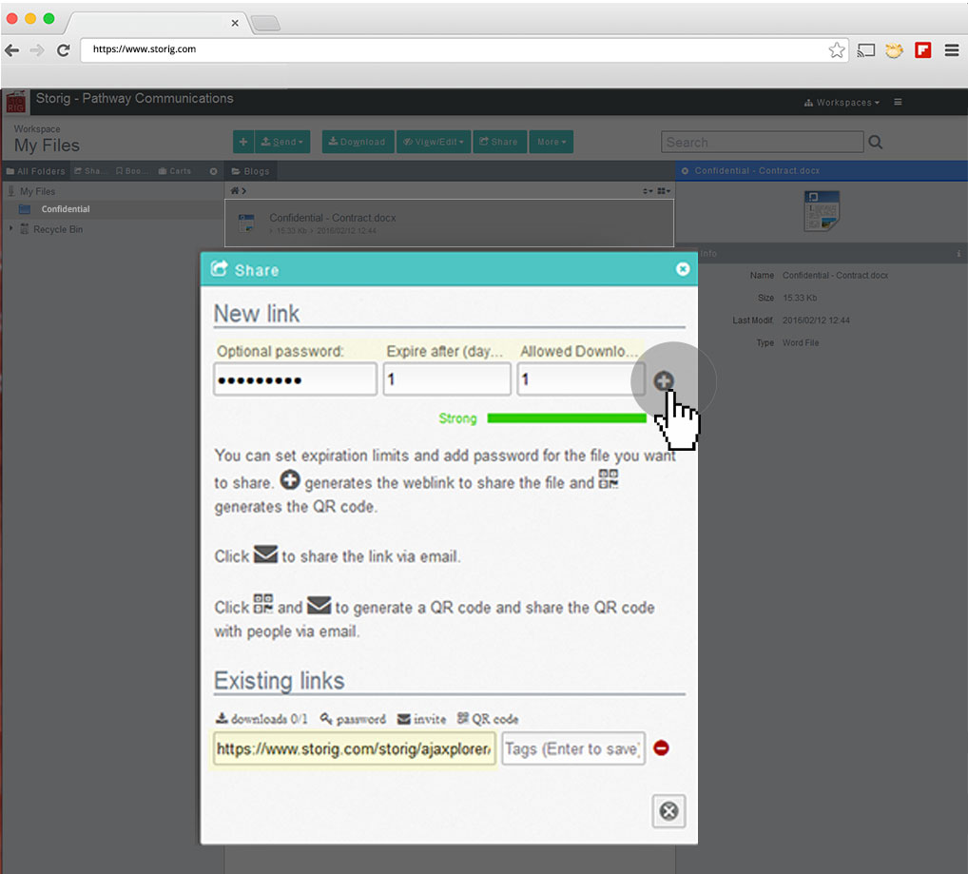The image size is (968, 874).
Task: Click the home breadcrumb icon
Action: coord(235,191)
